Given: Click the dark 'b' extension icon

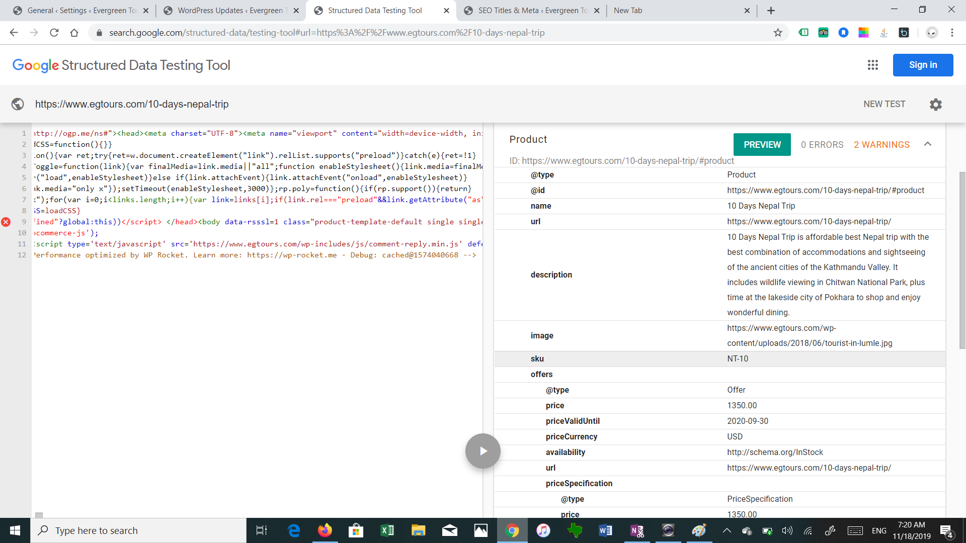Looking at the screenshot, I should [x=904, y=33].
